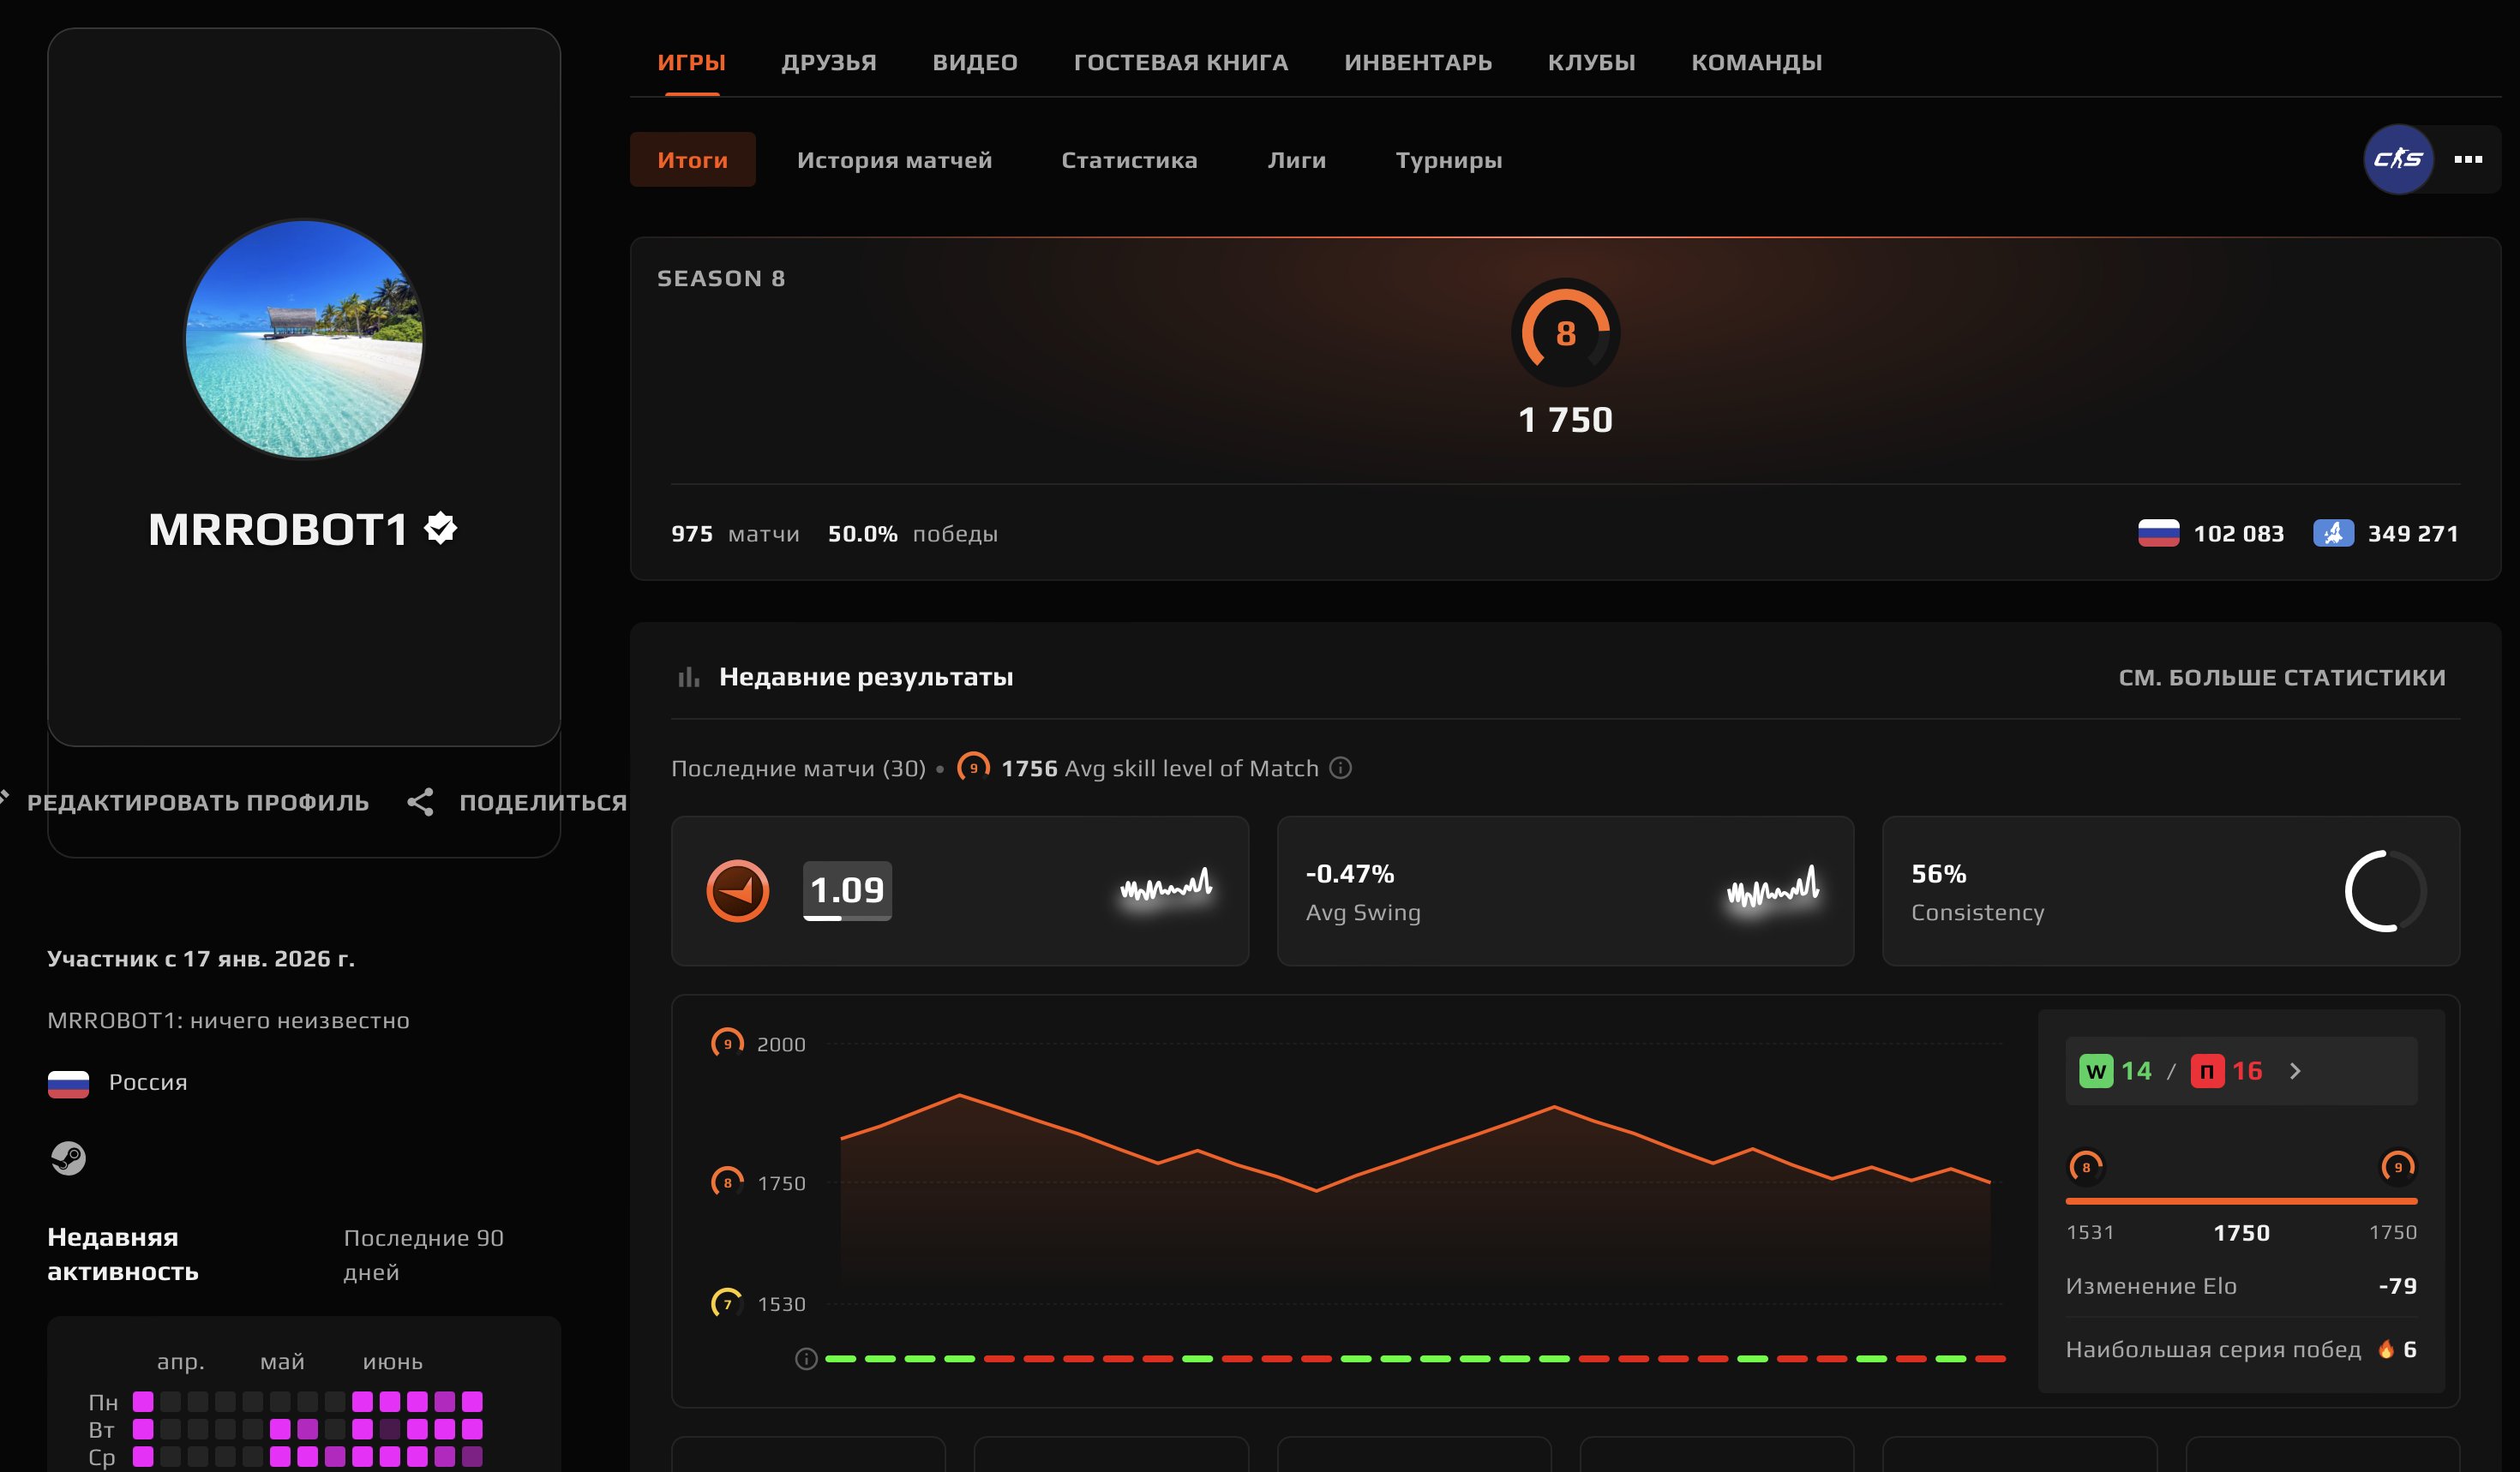Click the Изменение Elo -79 row

[x=2241, y=1286]
